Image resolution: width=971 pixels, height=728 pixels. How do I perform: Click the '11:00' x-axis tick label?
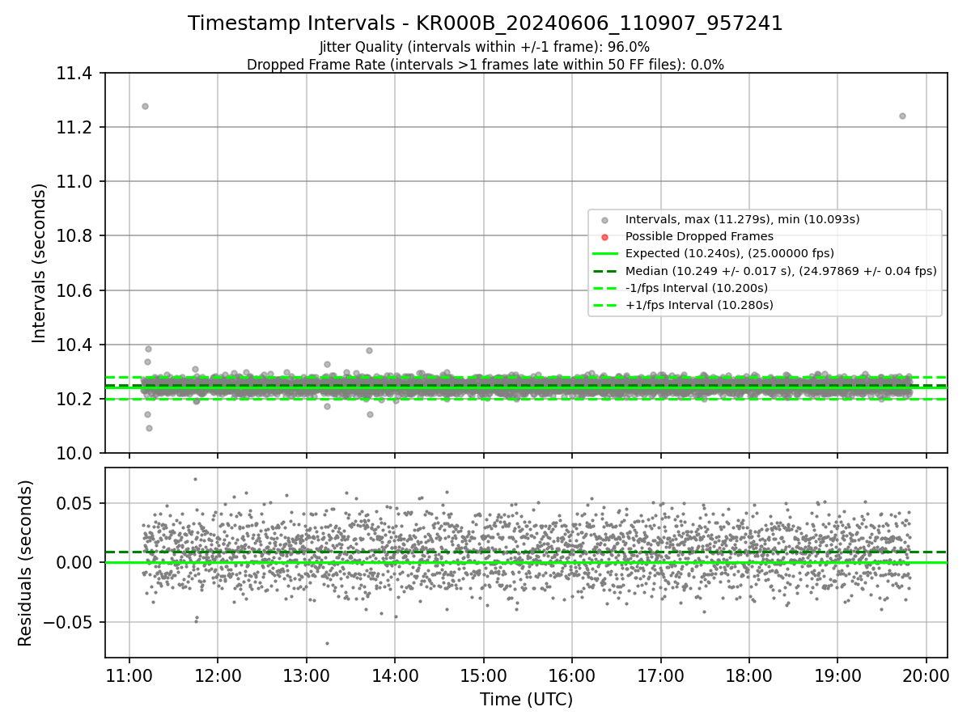[x=129, y=677]
